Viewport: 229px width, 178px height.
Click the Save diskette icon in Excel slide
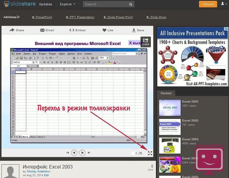(21, 58)
